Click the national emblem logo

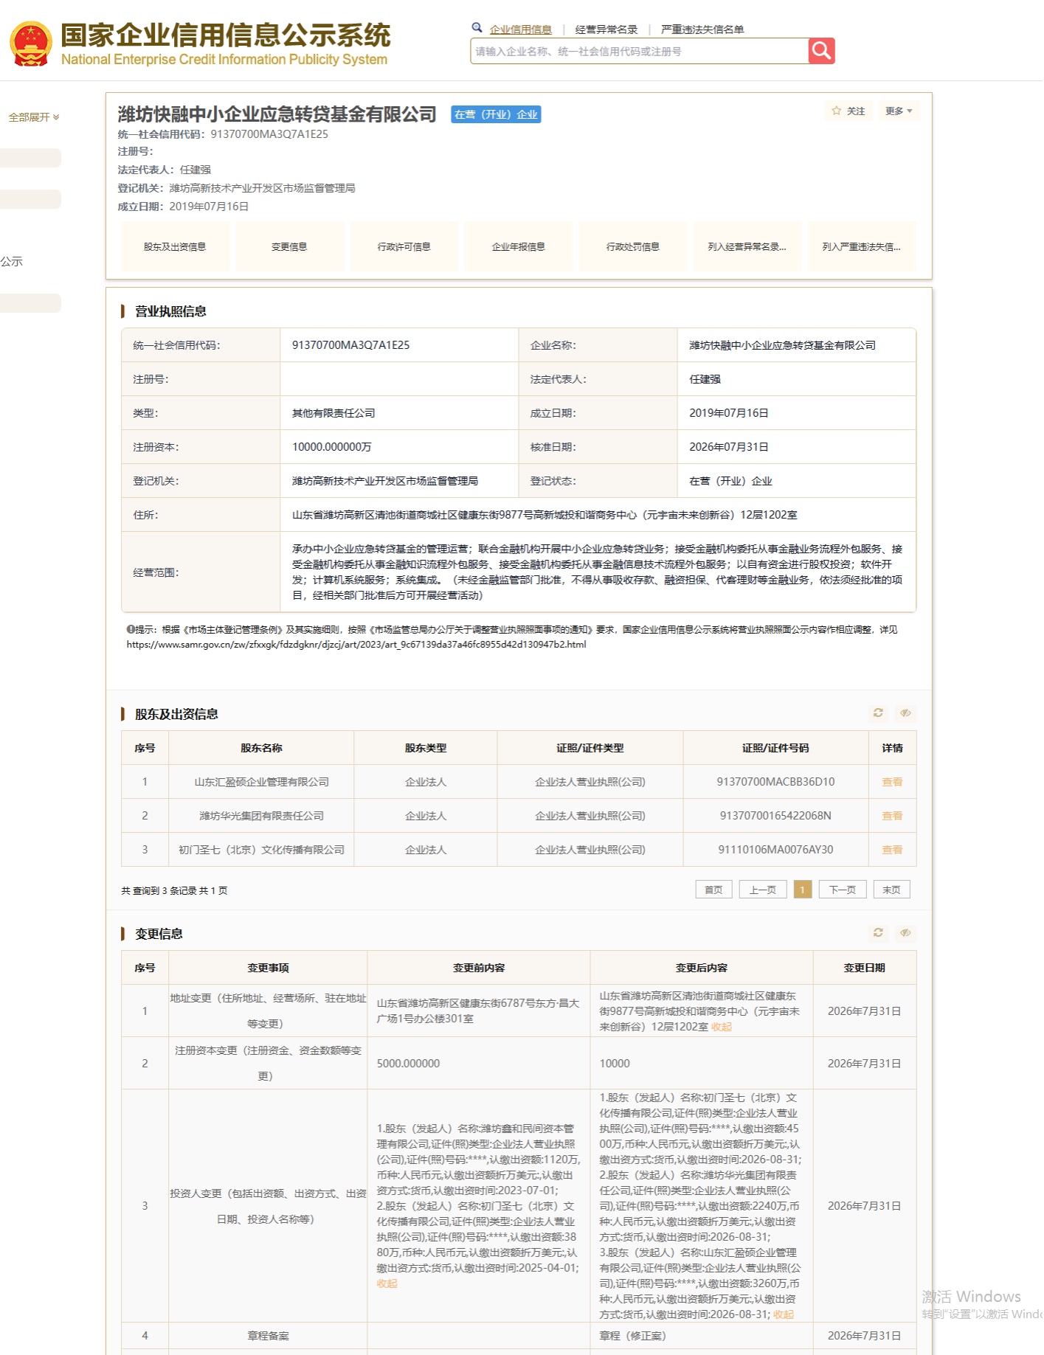31,44
